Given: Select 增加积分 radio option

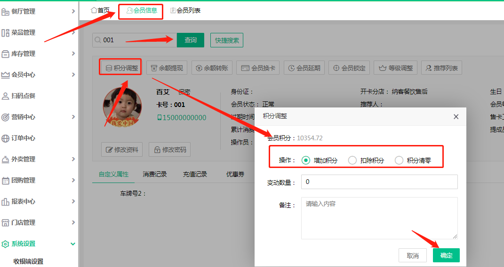Looking at the screenshot, I should (306, 160).
